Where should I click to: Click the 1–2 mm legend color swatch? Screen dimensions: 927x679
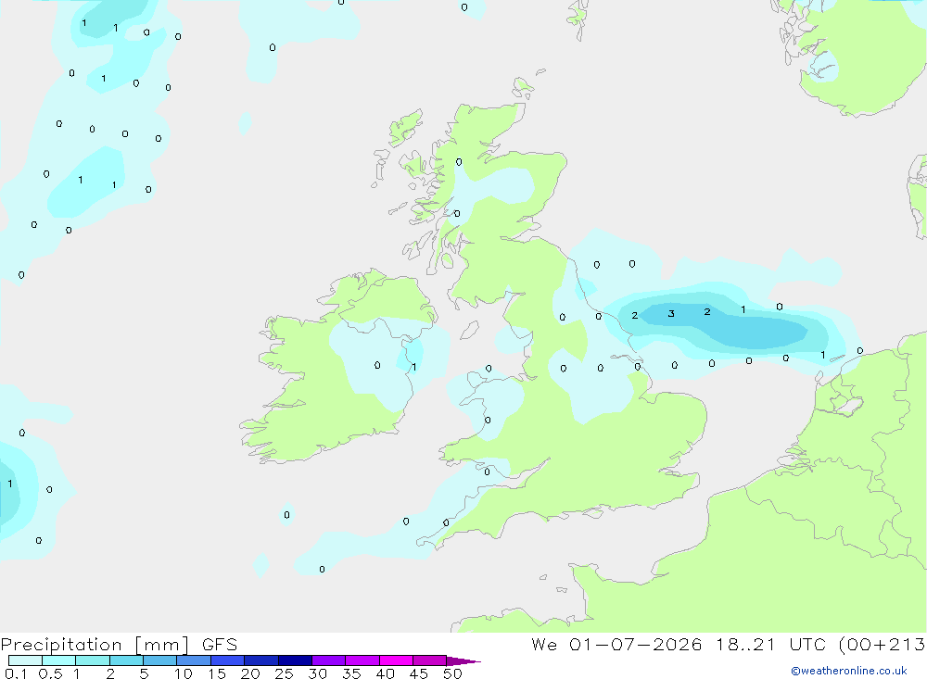click(92, 660)
